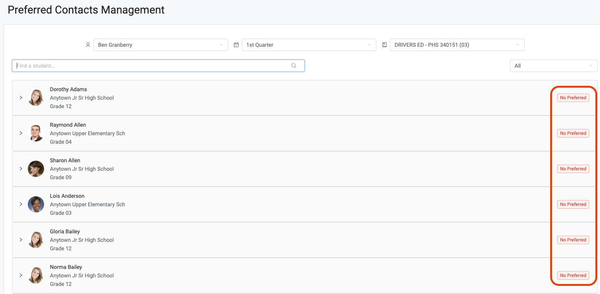The image size is (600, 294).
Task: Click Raymond Allen's profile photo
Action: click(x=36, y=133)
